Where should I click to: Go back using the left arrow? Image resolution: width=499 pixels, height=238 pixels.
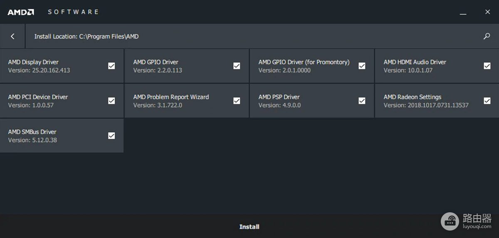(x=12, y=36)
